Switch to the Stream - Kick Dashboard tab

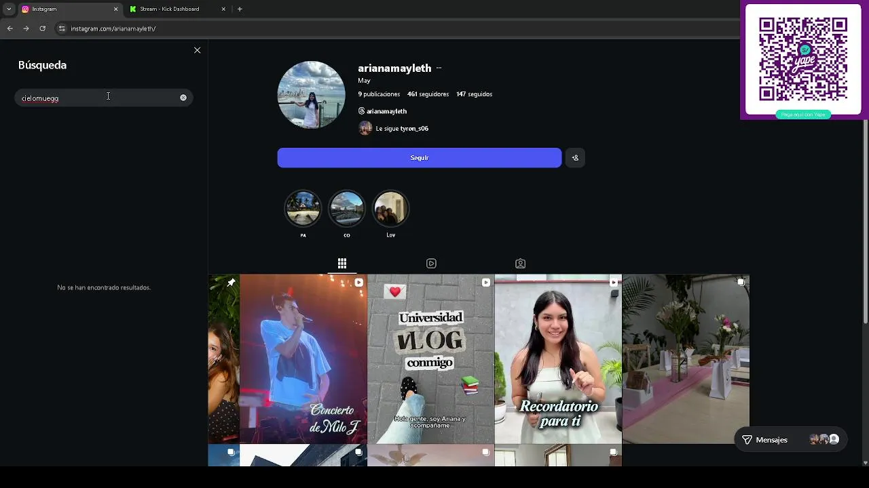coord(178,9)
